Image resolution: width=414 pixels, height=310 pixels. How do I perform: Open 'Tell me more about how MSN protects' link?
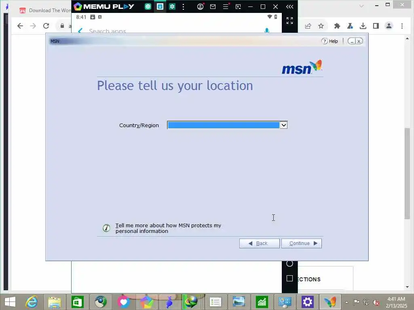pyautogui.click(x=168, y=228)
